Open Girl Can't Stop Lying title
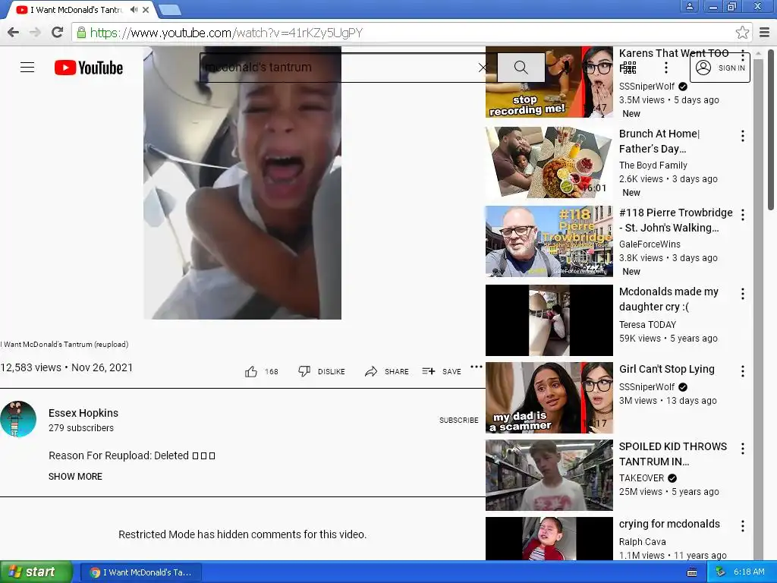The height and width of the screenshot is (583, 777). click(666, 369)
